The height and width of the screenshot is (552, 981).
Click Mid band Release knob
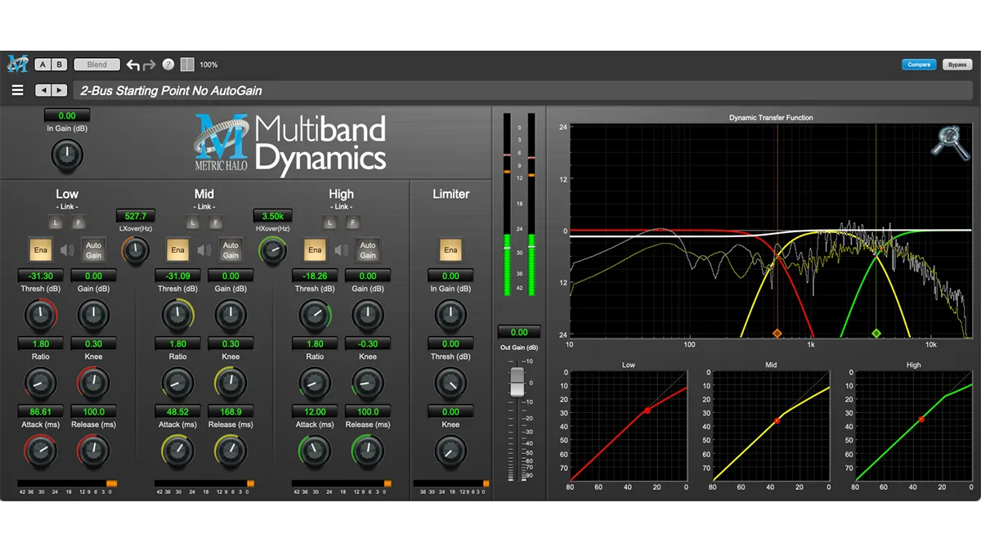click(231, 450)
